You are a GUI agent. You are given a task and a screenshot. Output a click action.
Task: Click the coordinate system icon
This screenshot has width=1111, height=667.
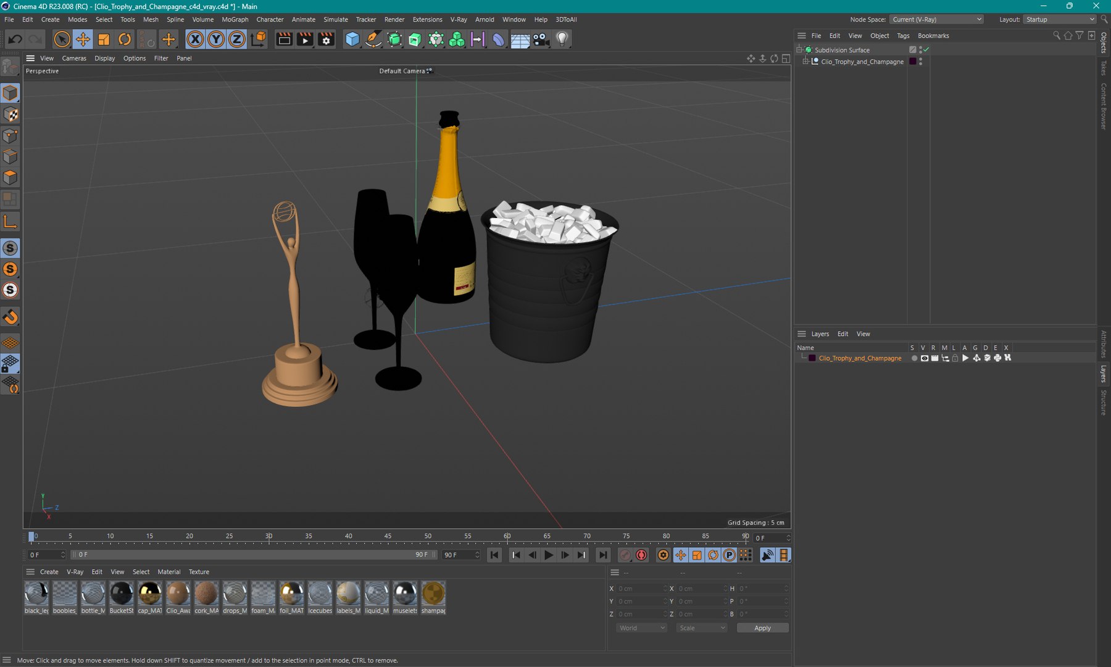tap(259, 40)
